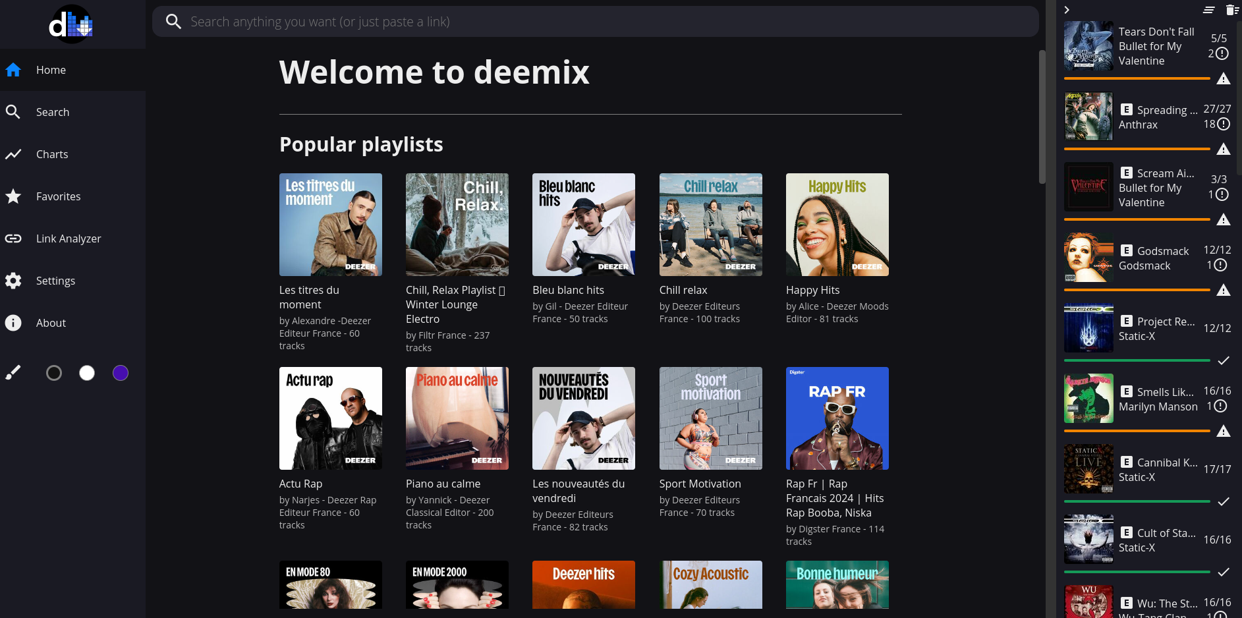Click the magnifier icon in the search bar
Viewport: 1242px width, 618px height.
[x=173, y=22]
